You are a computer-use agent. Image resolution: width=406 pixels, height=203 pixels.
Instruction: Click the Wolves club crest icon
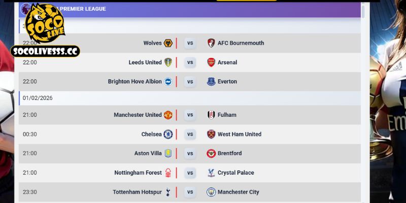coord(168,43)
